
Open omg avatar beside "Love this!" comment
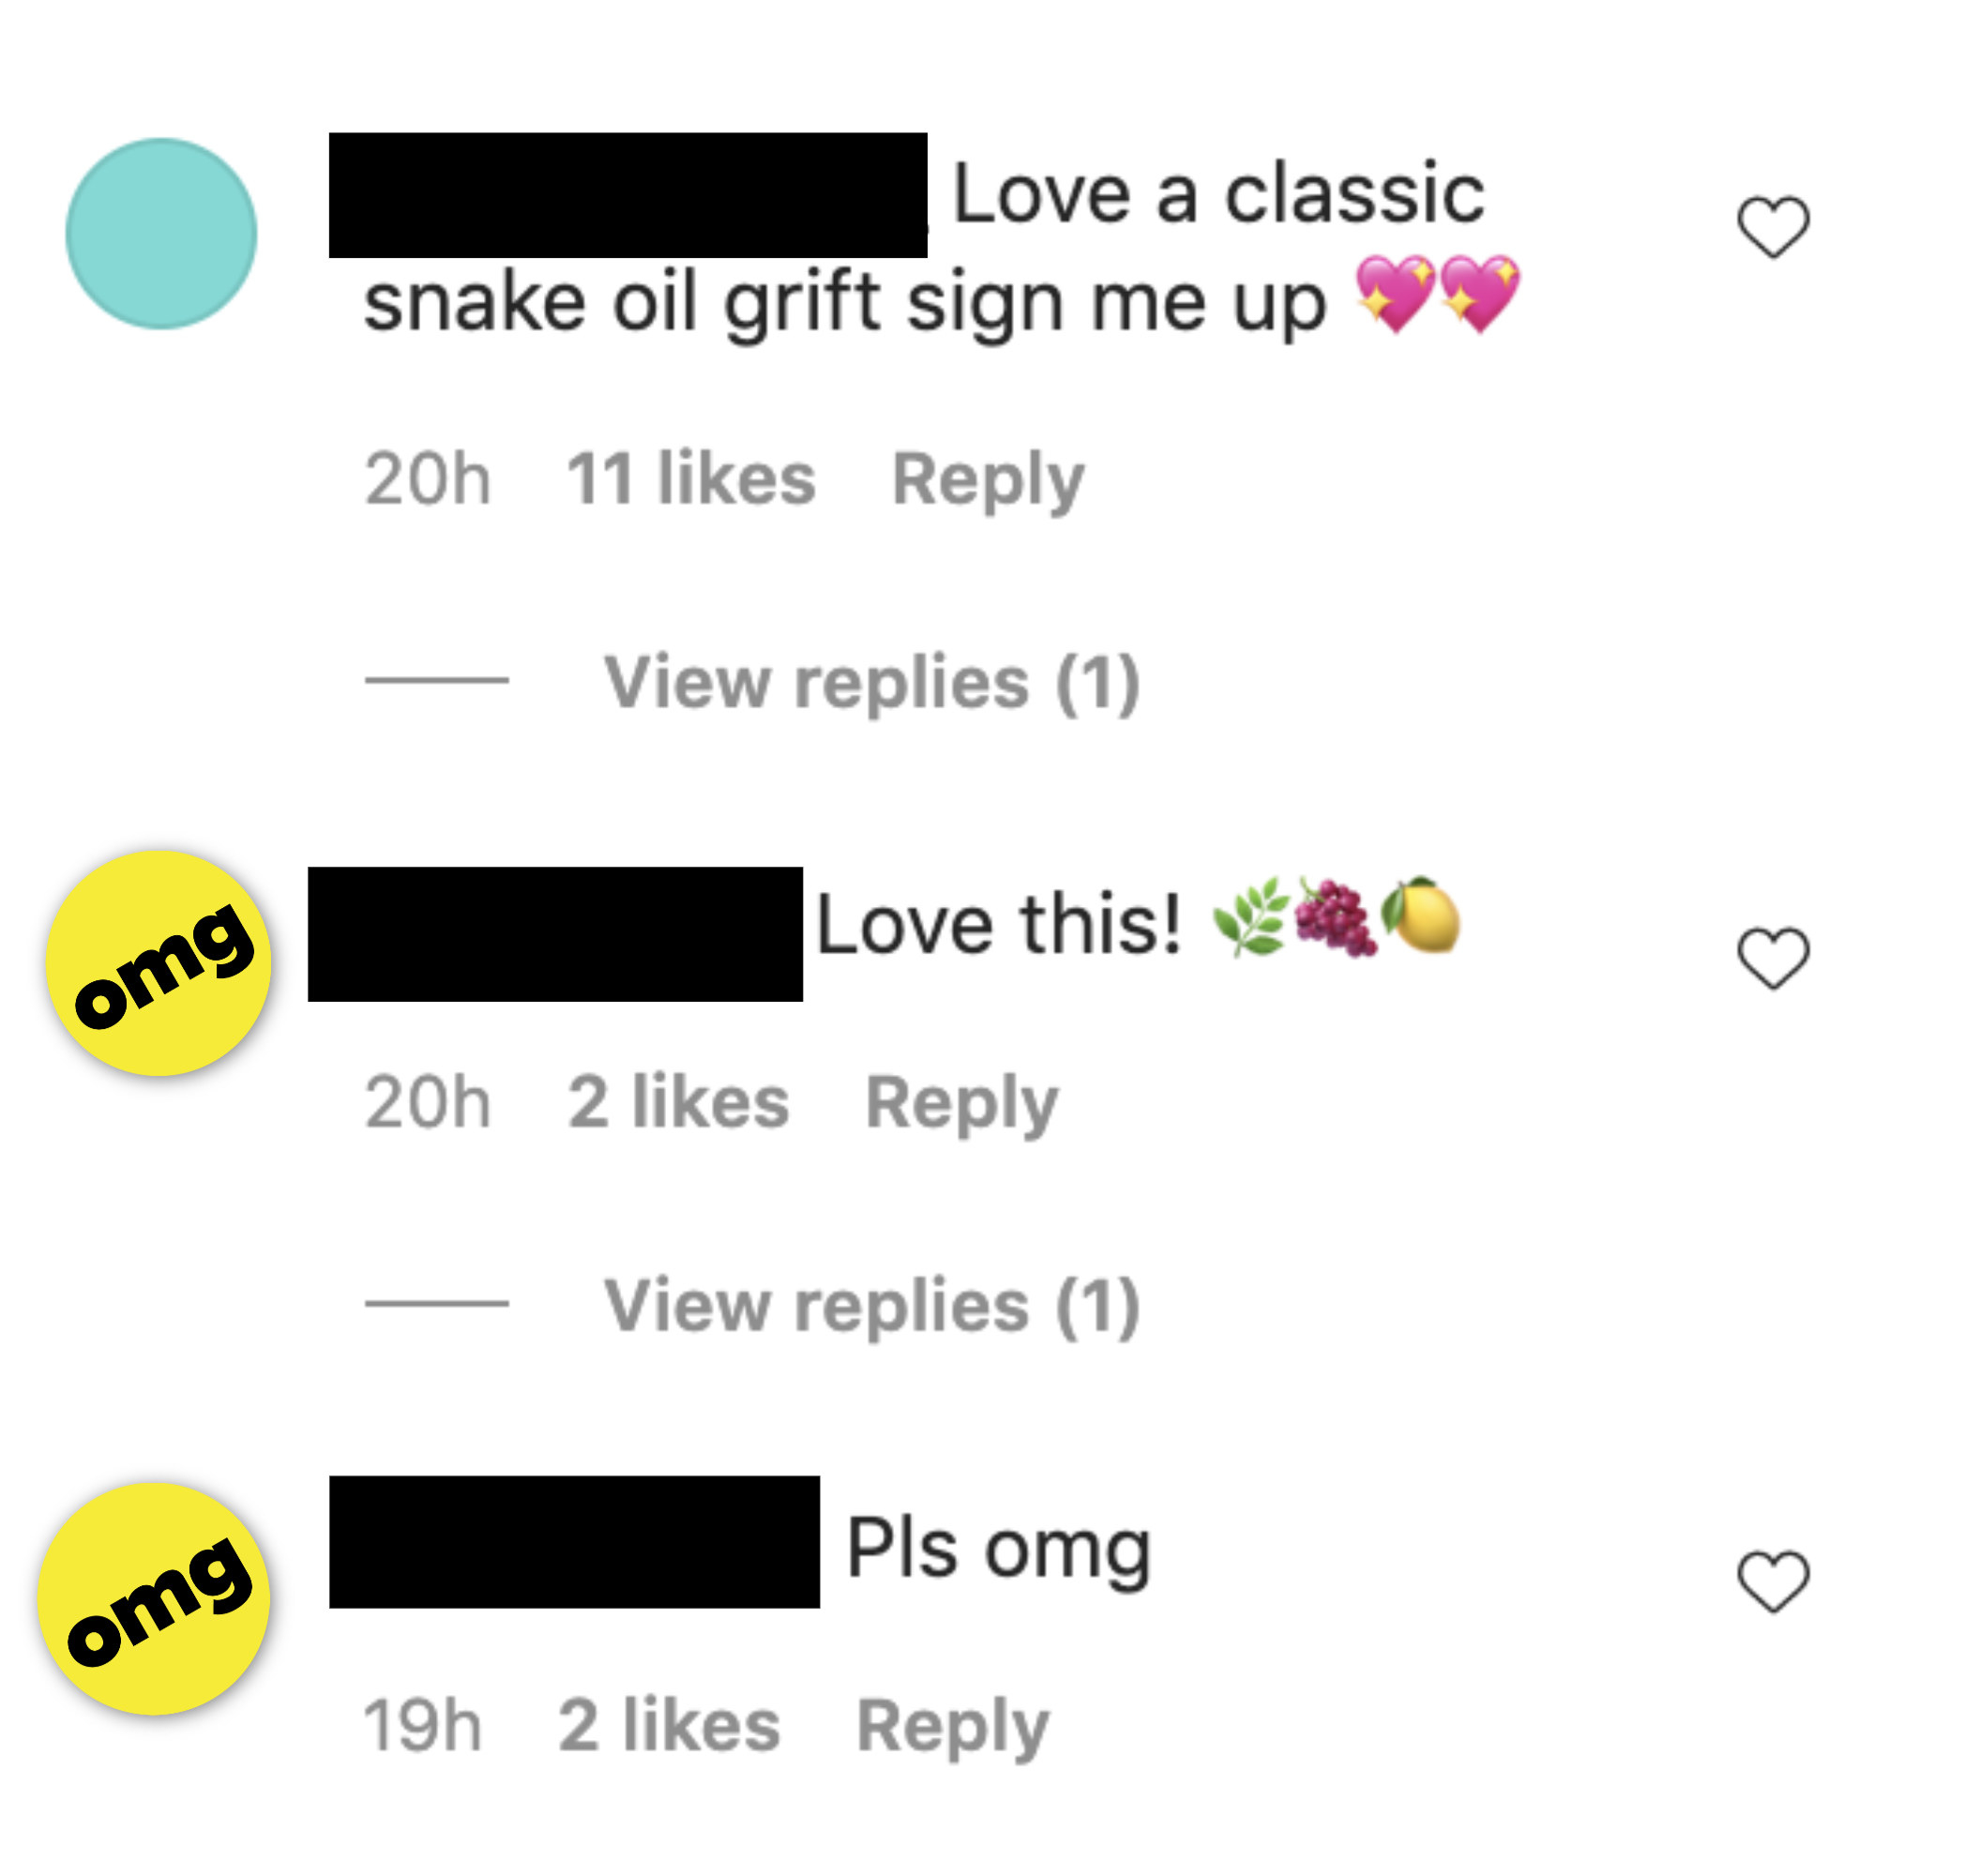159,963
